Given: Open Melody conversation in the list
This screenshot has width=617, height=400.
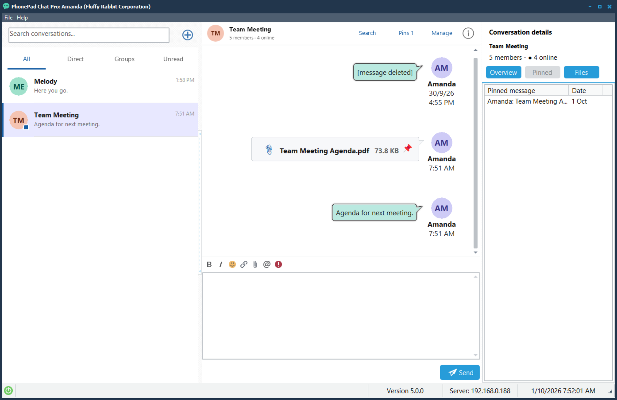Looking at the screenshot, I should [100, 86].
